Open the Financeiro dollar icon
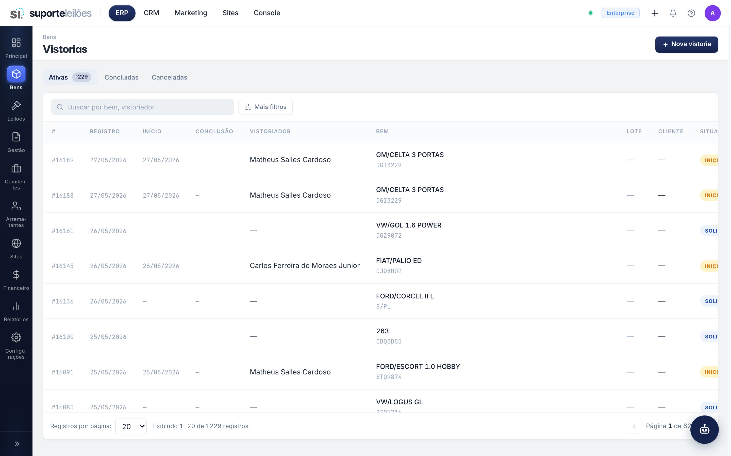 (x=16, y=275)
